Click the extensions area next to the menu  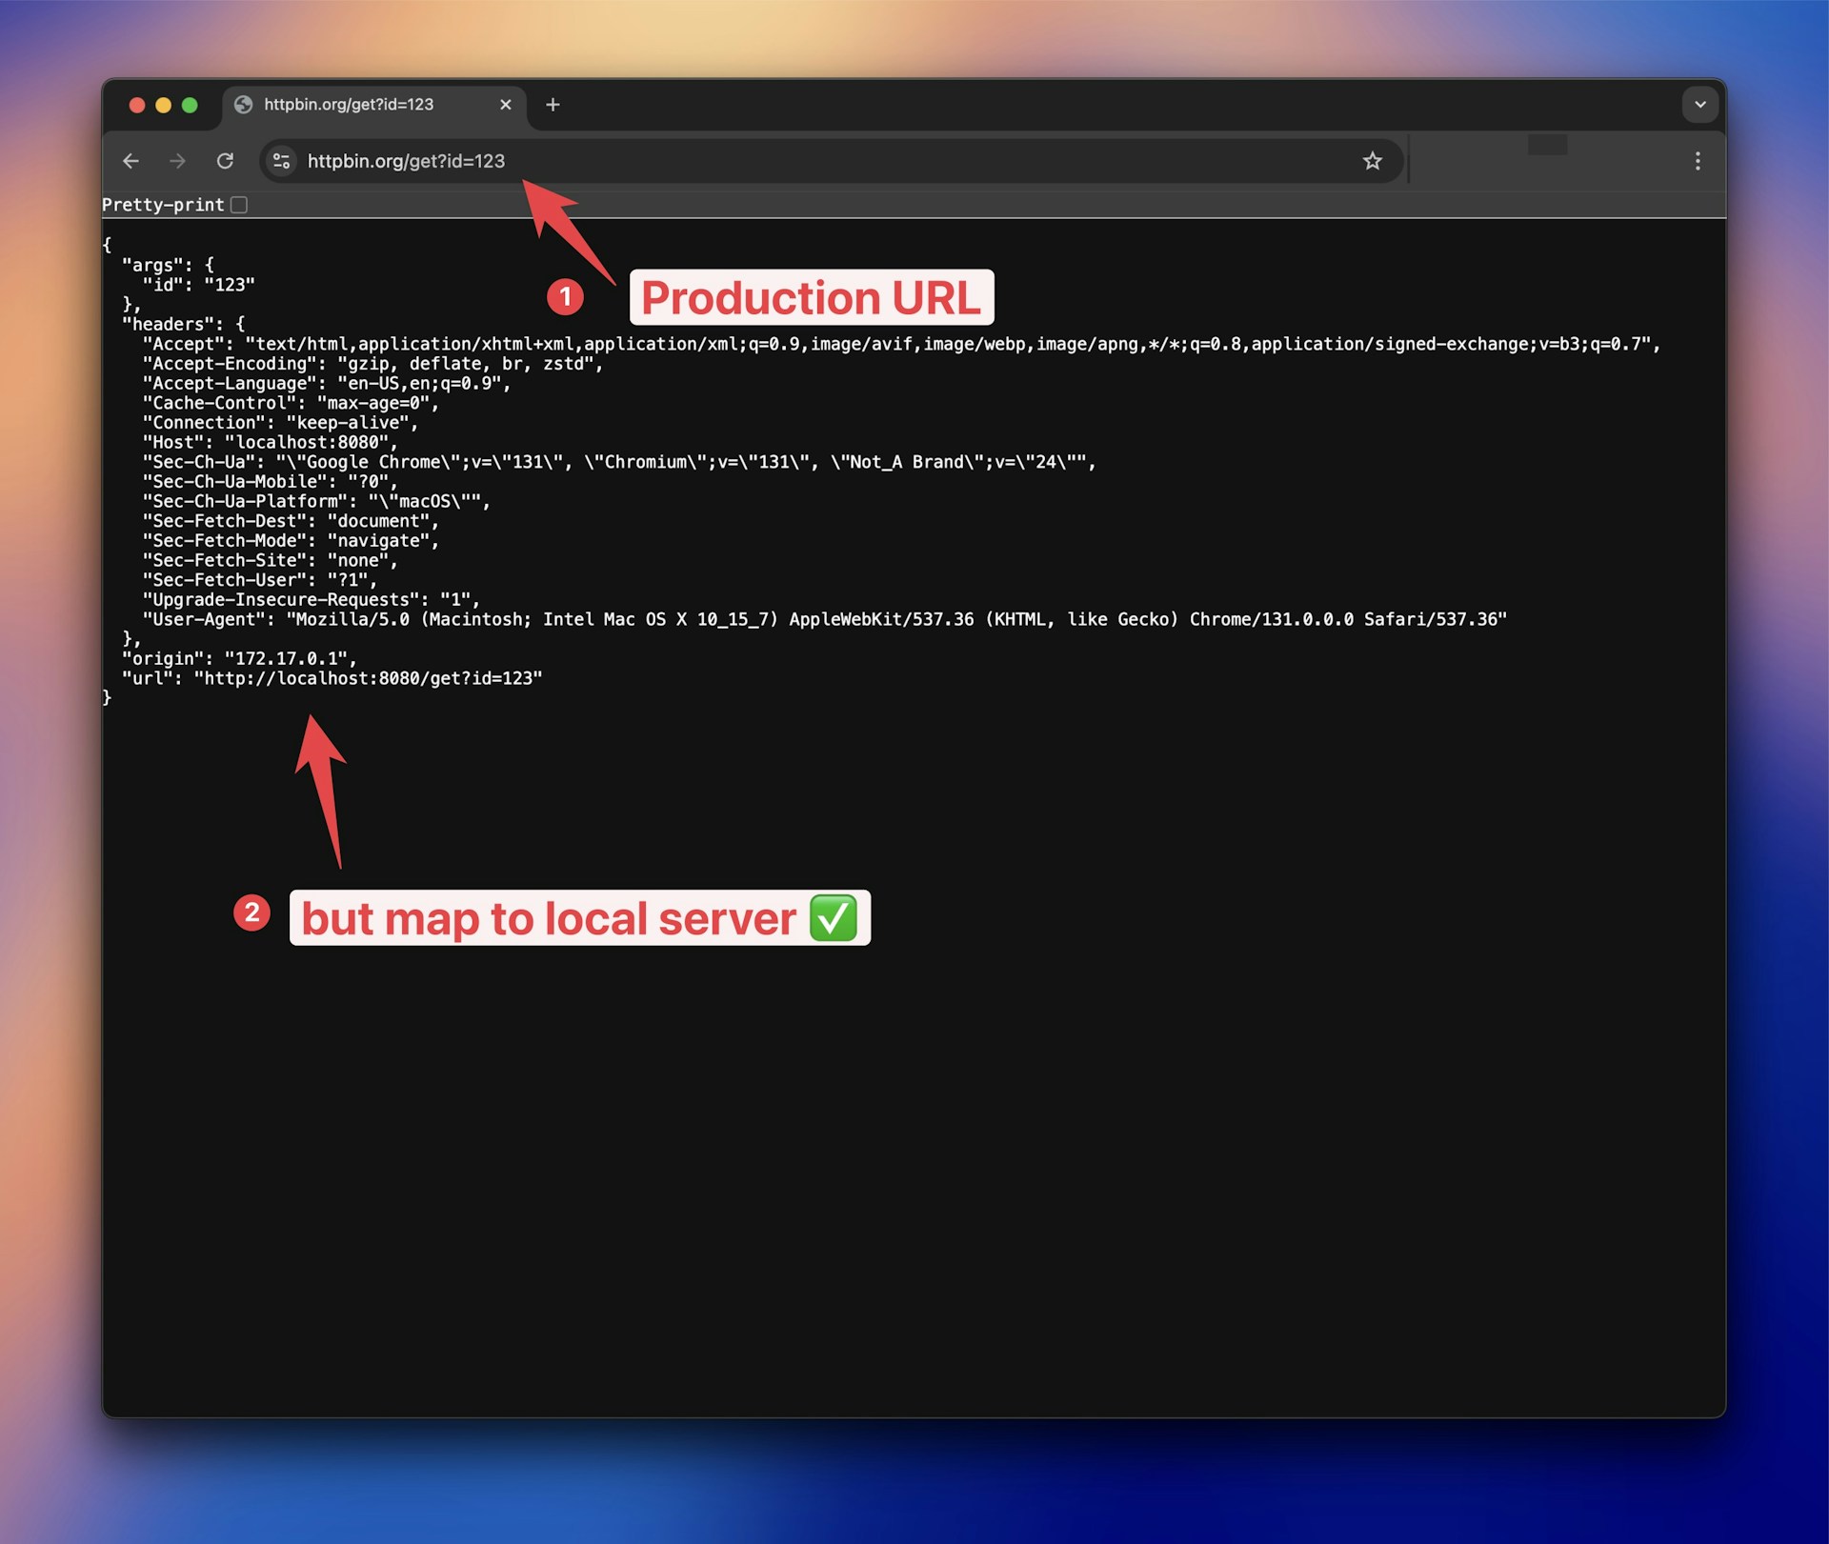1548,147
